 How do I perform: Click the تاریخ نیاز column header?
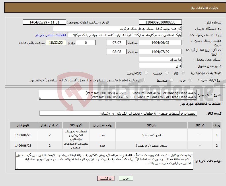[24, 126]
